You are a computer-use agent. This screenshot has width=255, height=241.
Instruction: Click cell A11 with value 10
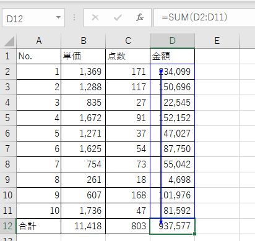(x=39, y=211)
